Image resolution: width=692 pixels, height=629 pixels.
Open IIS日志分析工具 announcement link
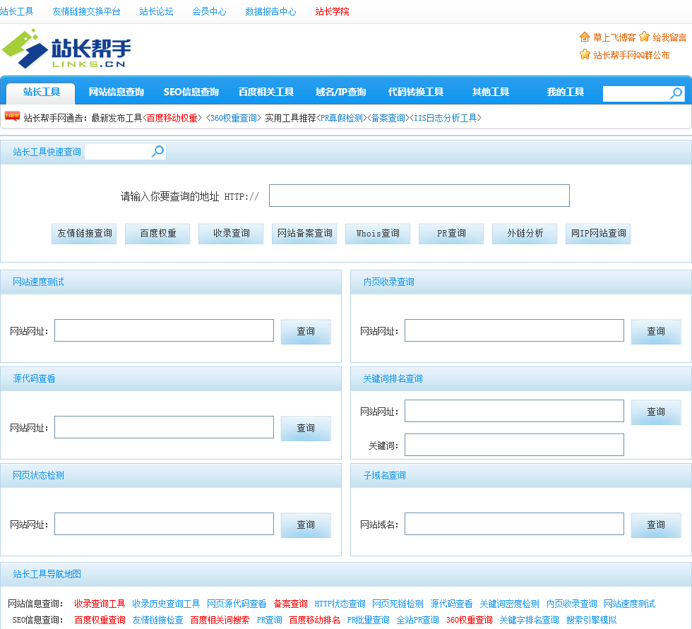[x=446, y=118]
